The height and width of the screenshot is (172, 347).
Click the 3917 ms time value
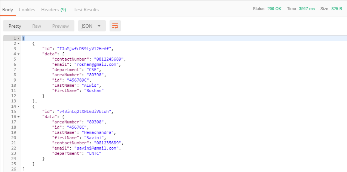pyautogui.click(x=307, y=9)
